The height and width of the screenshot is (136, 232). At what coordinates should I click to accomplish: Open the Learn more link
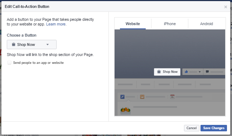pyautogui.click(x=56, y=24)
